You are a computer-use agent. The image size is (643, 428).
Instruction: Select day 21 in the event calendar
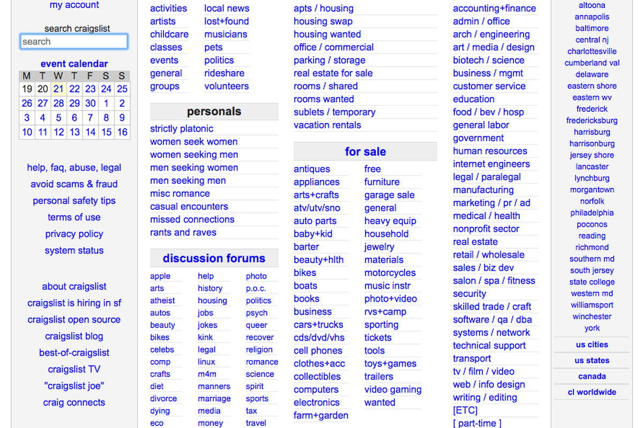click(x=58, y=89)
